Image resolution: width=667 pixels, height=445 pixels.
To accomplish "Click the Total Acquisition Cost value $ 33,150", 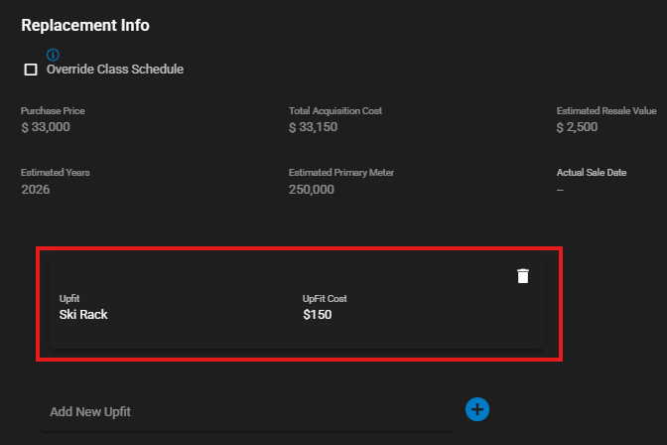I will [319, 127].
